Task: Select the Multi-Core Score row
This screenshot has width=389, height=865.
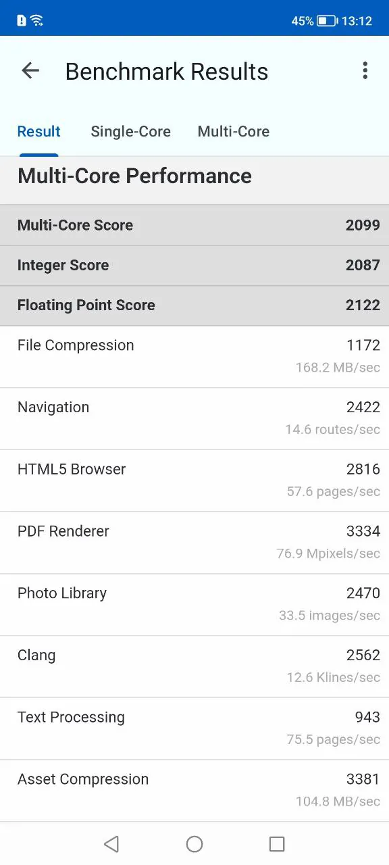Action: pyautogui.click(x=194, y=225)
